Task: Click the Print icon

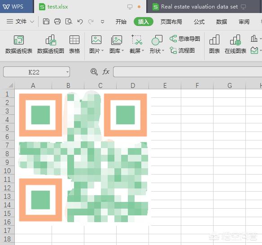Action: coord(57,22)
